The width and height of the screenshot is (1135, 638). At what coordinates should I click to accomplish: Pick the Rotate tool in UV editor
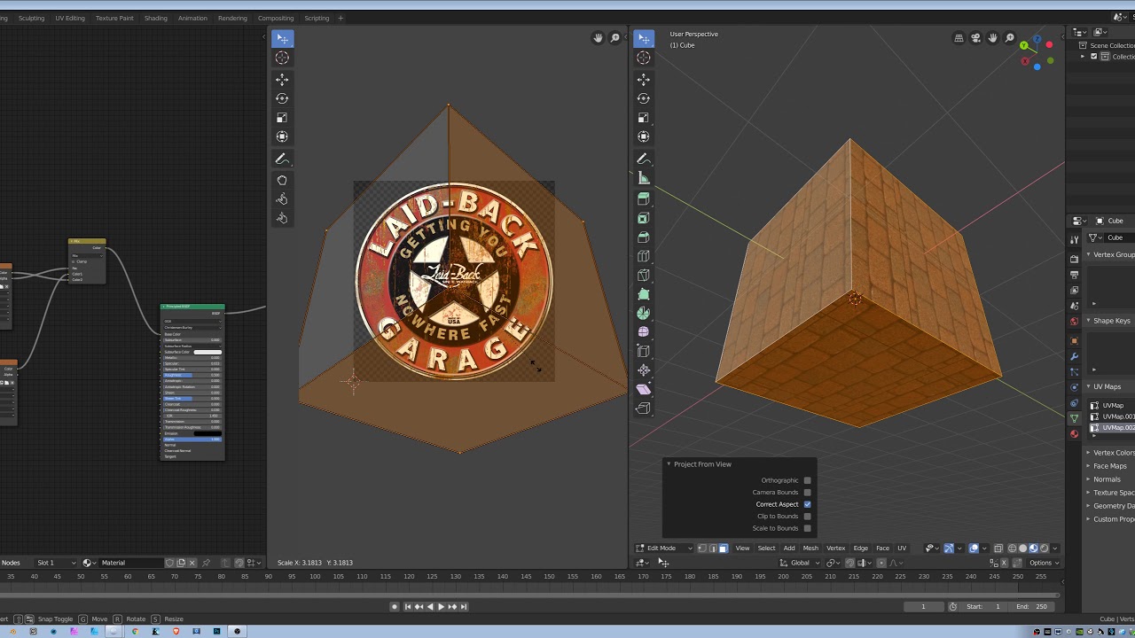(282, 98)
